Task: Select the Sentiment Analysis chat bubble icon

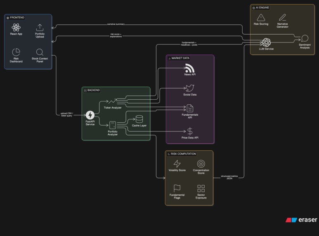Action: point(305,38)
